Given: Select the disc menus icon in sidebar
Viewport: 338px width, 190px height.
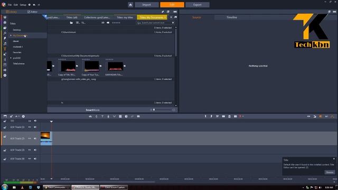Looking at the screenshot, I should click(5, 75).
